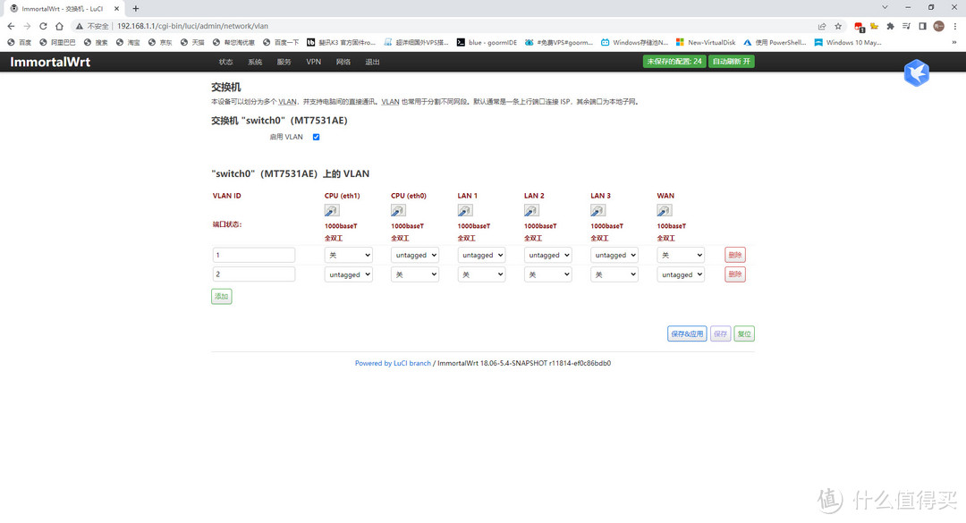
Task: Click the LAN 3 port status icon
Action: [597, 211]
